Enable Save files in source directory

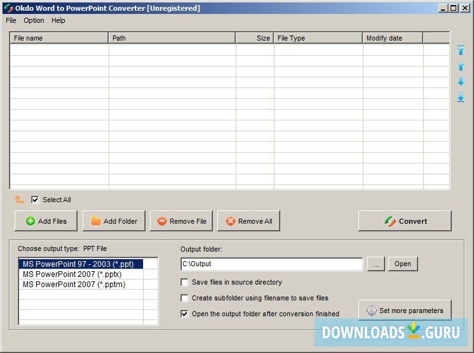[184, 282]
